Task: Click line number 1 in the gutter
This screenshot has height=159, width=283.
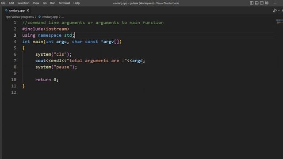Action: click(x=15, y=23)
